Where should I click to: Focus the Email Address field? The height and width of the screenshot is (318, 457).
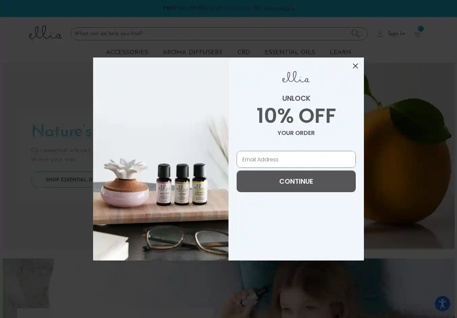tap(296, 159)
